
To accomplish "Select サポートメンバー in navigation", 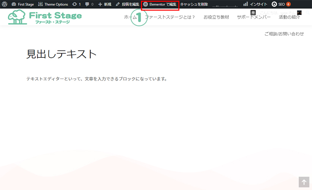I will click(x=253, y=17).
